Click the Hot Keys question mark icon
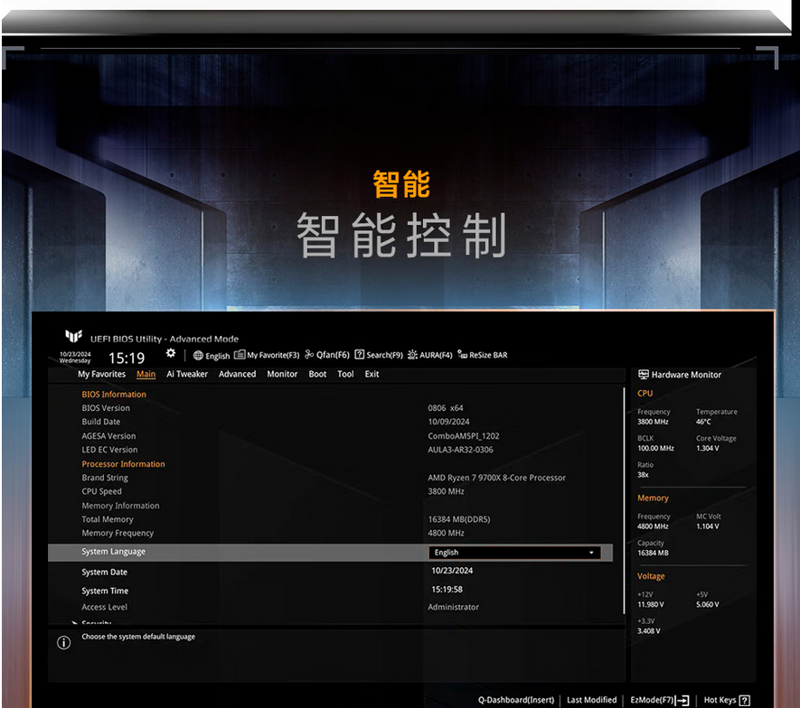This screenshot has width=800, height=708. tap(744, 701)
